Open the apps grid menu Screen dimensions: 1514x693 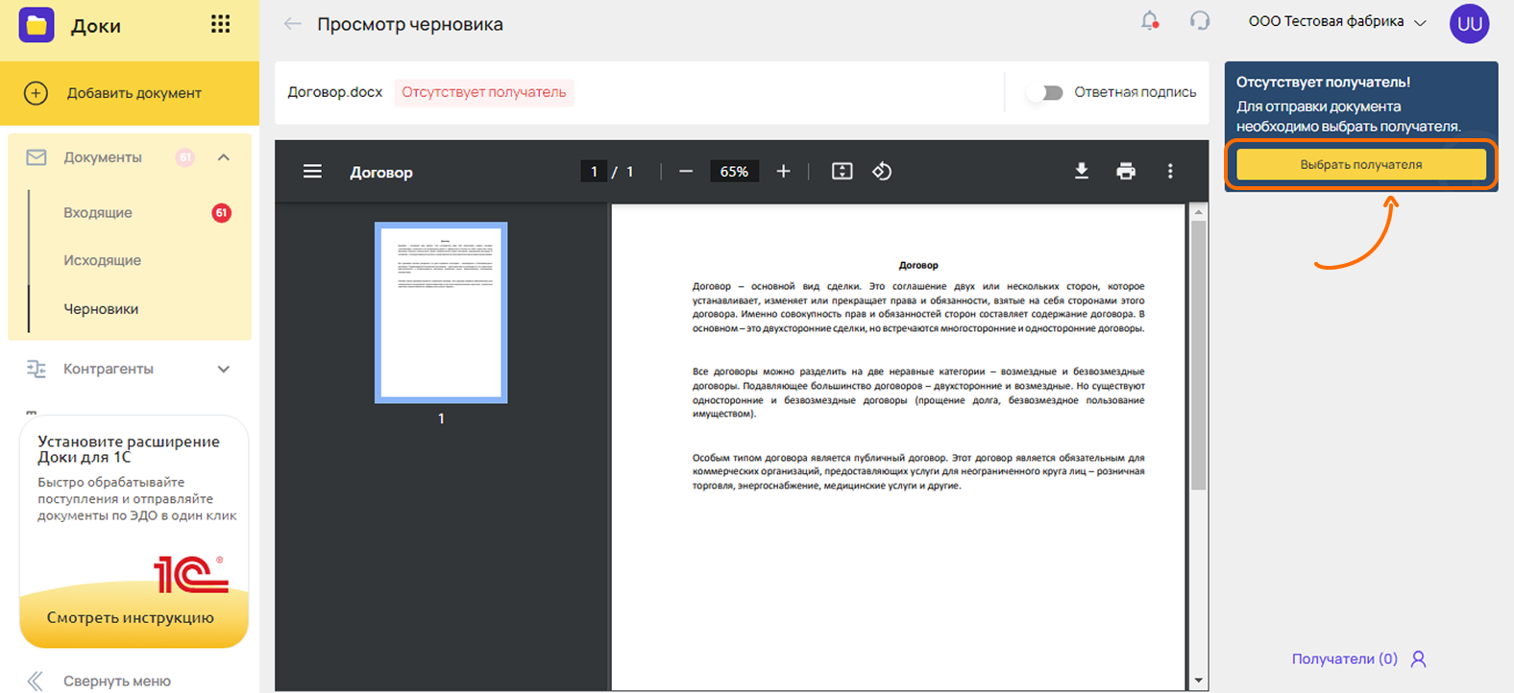221,24
